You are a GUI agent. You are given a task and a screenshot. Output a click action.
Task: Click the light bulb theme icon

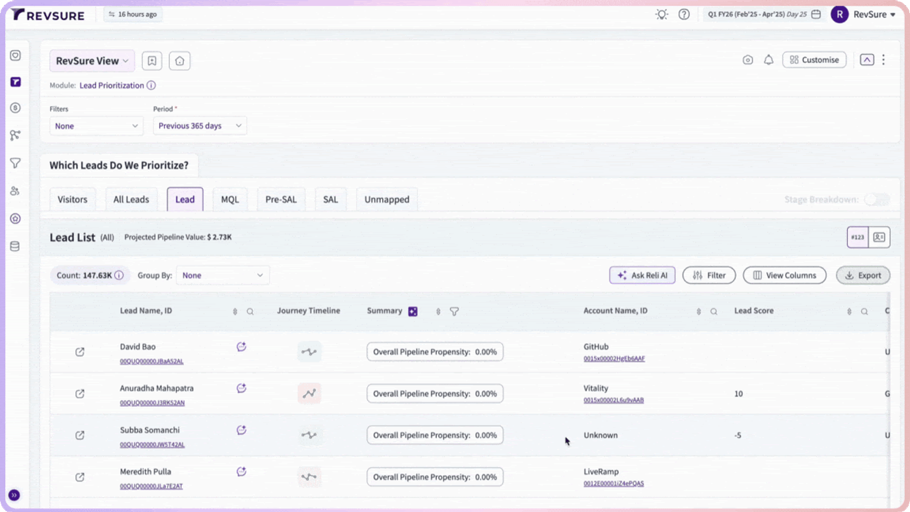662,14
